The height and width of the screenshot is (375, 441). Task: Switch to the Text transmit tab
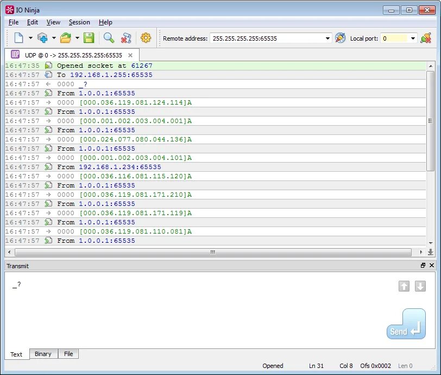coord(16,354)
